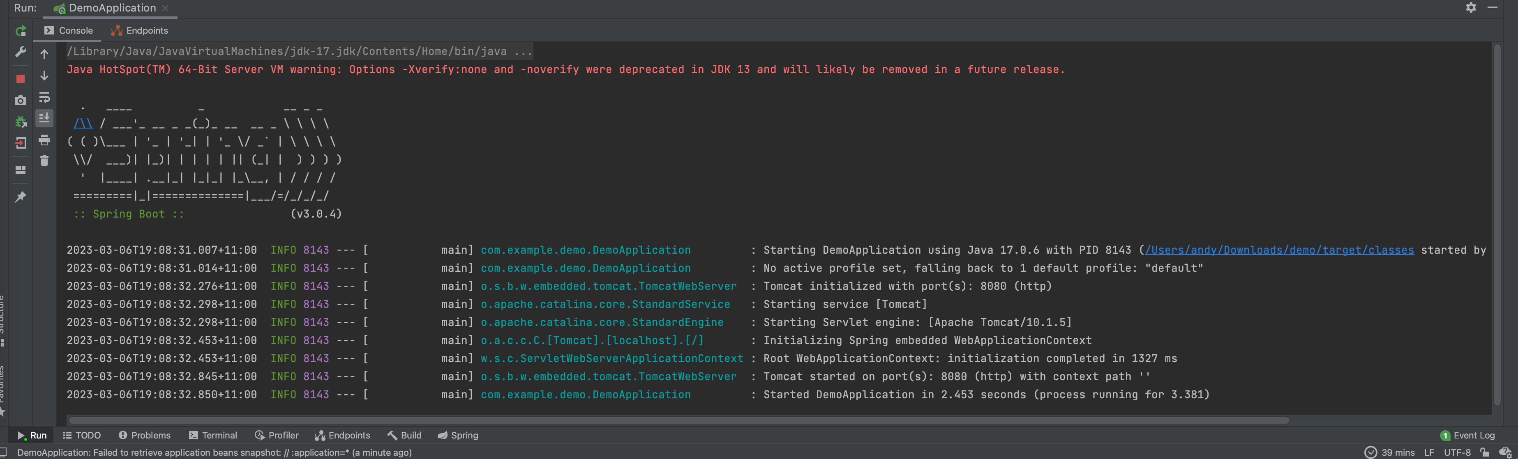
Task: Open the layout settings icon menu
Action: pos(21,170)
